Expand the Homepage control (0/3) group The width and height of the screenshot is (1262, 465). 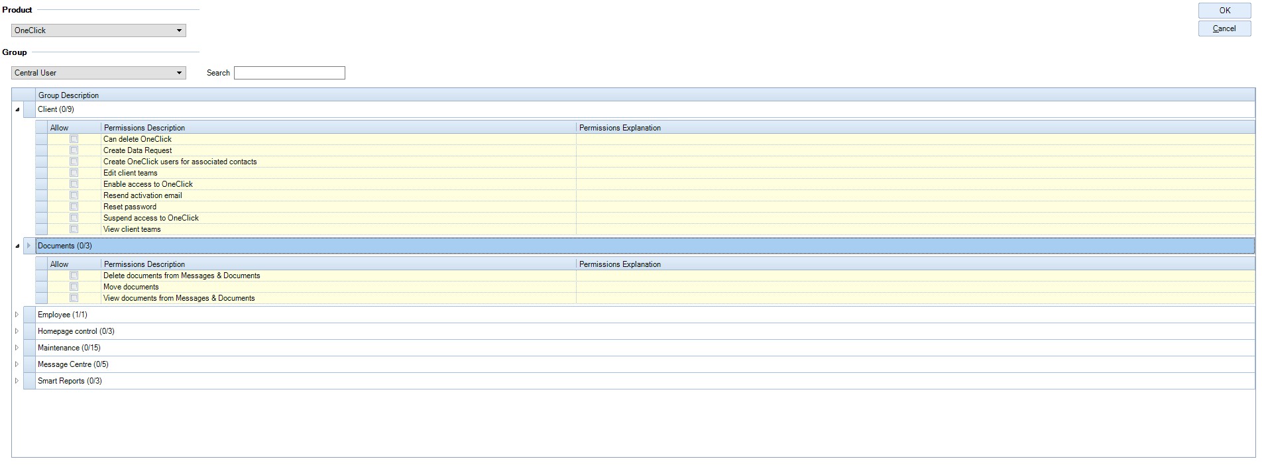[17, 331]
